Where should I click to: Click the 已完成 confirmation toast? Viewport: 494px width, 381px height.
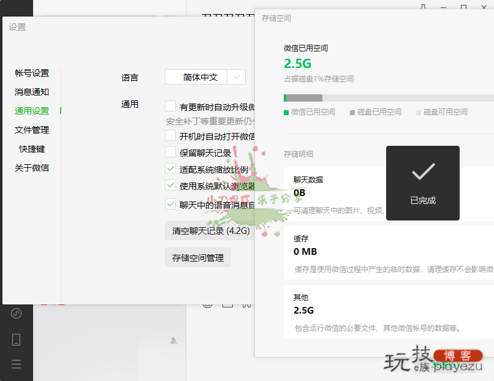point(423,183)
